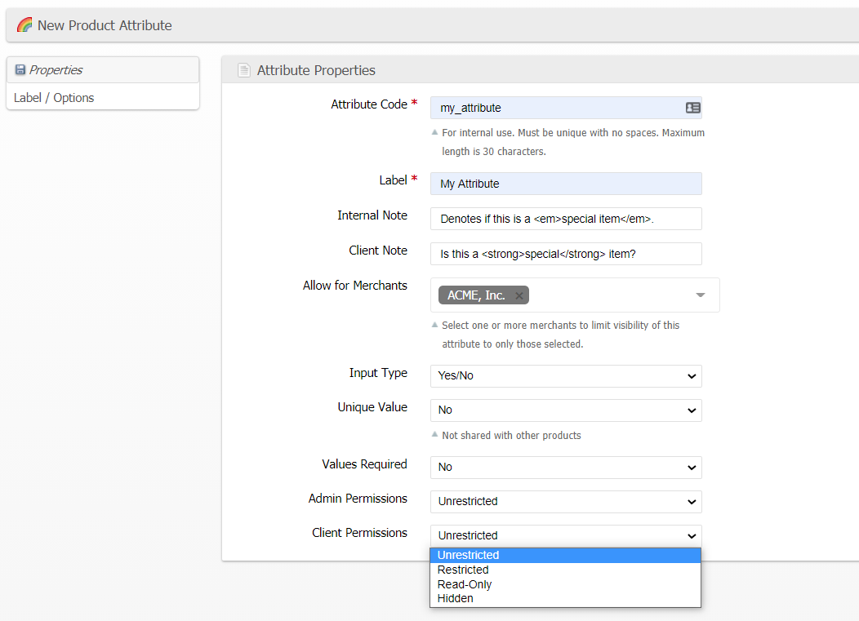Viewport: 859px width, 621px height.
Task: Open the Unique Value dropdown
Action: click(565, 410)
